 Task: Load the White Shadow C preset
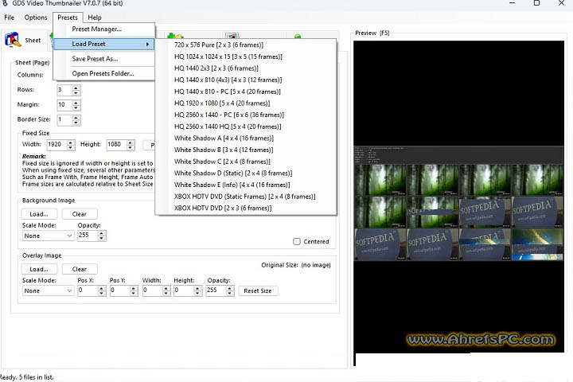(246, 162)
